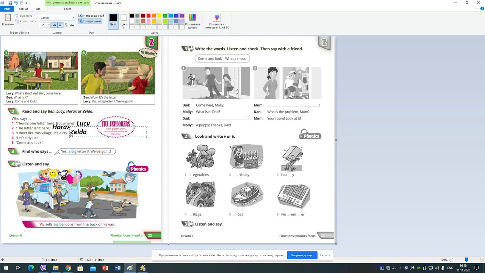Viewport: 485px width, 273px height.
Task: Open Word from taskbar
Action: 118,268
